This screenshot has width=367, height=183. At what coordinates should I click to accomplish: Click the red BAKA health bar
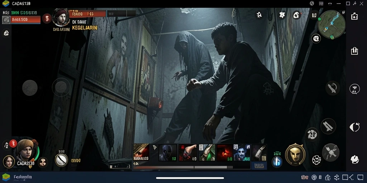coord(26,20)
